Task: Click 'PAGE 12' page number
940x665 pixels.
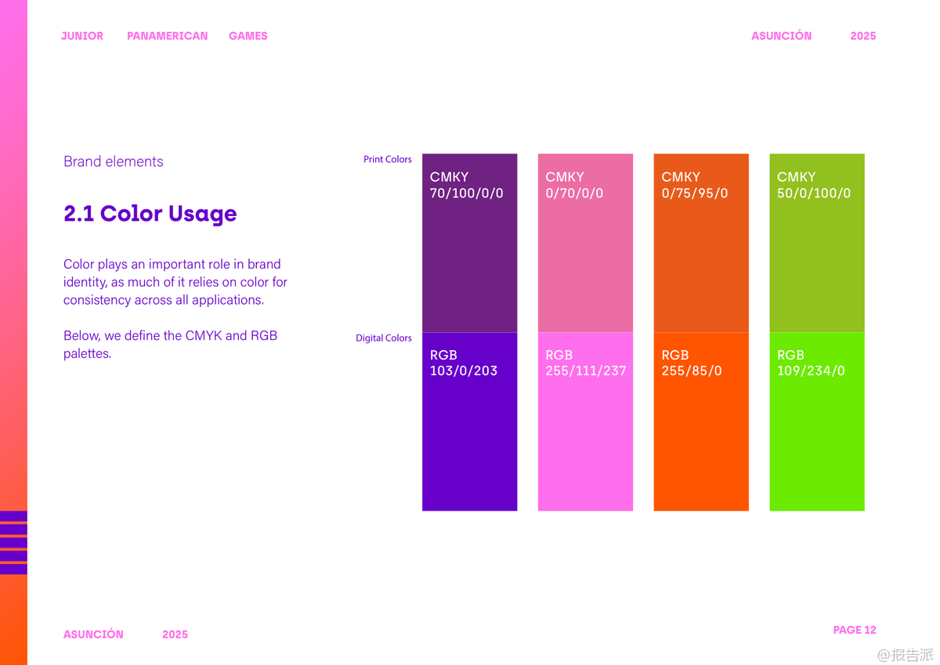Action: [x=855, y=630]
